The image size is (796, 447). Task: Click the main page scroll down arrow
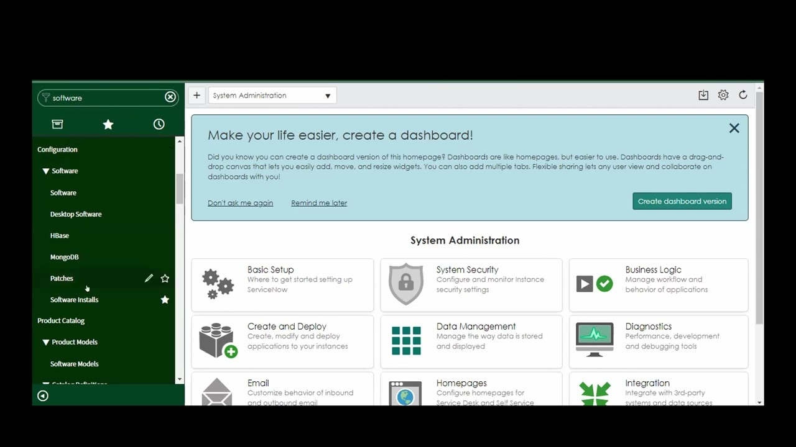759,402
